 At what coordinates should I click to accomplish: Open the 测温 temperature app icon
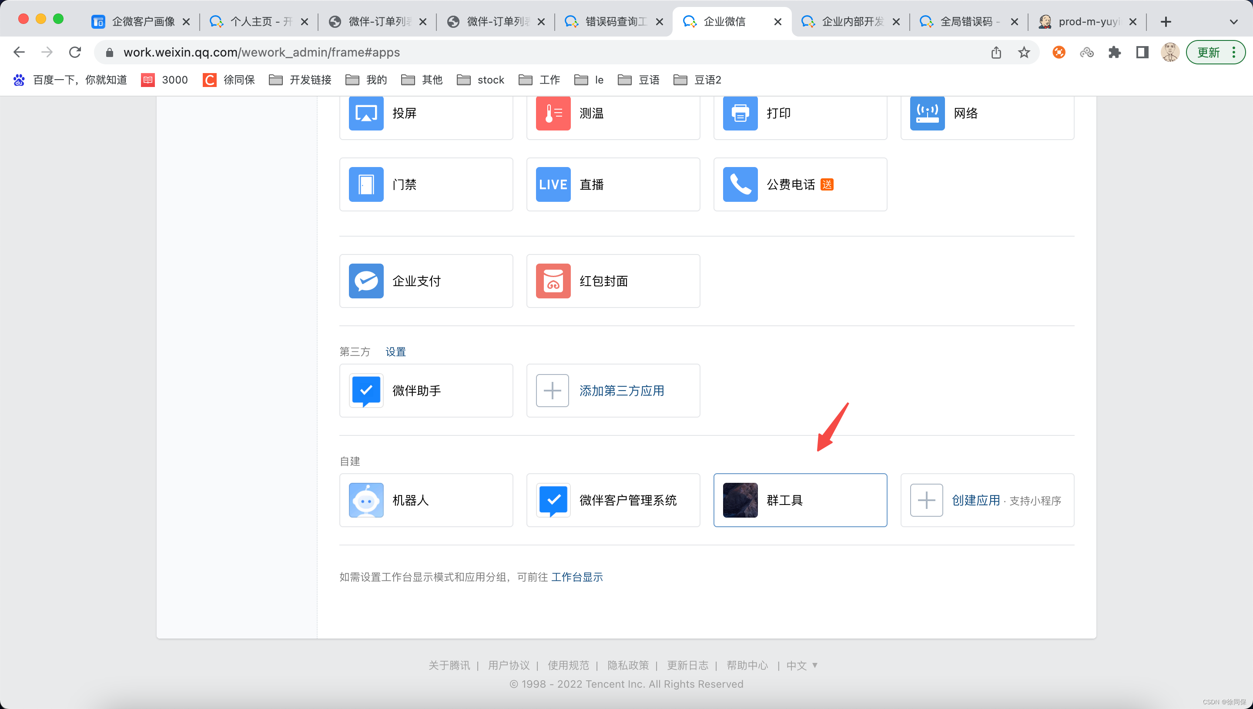click(x=553, y=113)
